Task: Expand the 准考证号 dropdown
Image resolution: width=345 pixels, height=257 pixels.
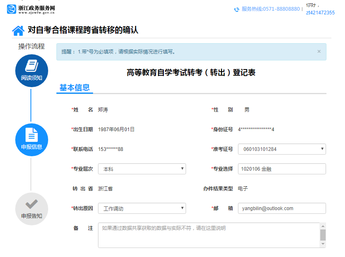Action: 282,149
